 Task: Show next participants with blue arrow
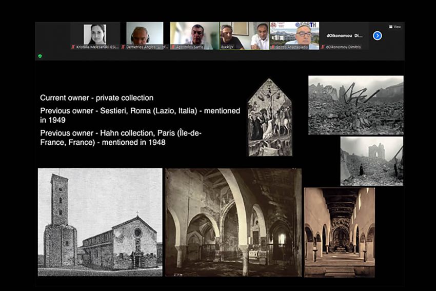point(378,35)
